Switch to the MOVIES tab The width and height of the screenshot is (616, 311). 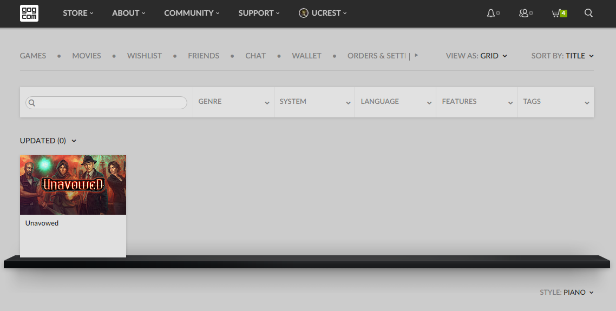(x=87, y=56)
